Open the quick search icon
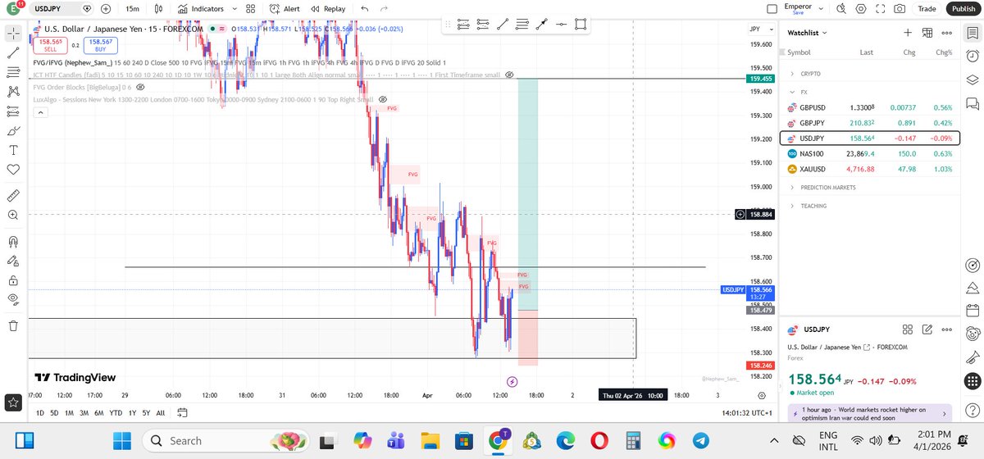Screen dimensions: 984x459 point(840,9)
